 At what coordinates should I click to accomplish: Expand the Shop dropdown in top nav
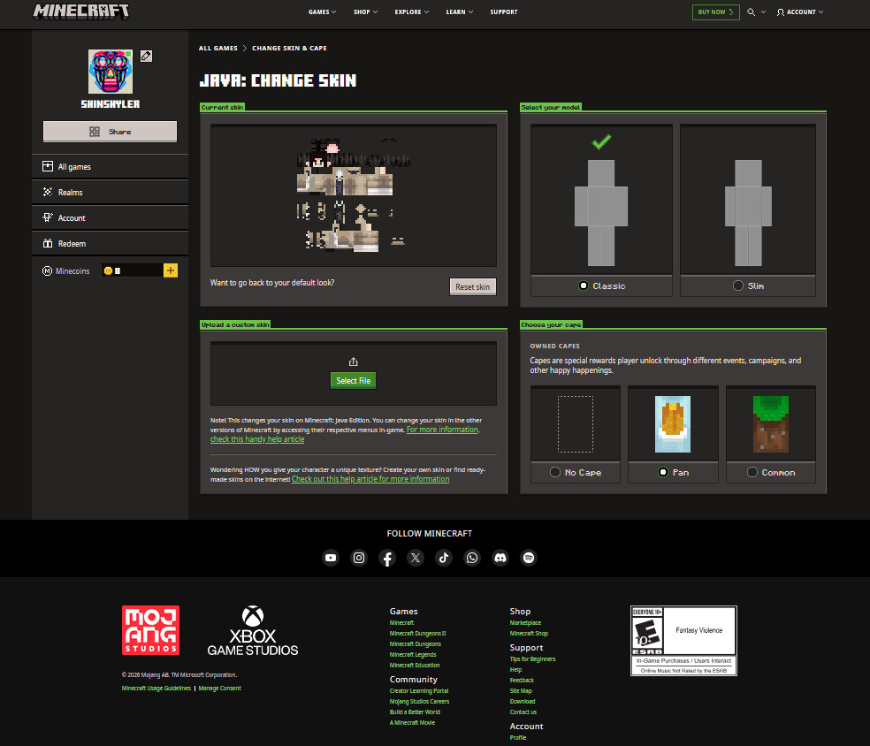coord(366,11)
